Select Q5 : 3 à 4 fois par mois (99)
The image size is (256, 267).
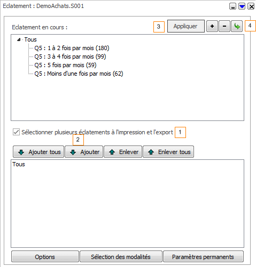pyautogui.click(x=70, y=56)
